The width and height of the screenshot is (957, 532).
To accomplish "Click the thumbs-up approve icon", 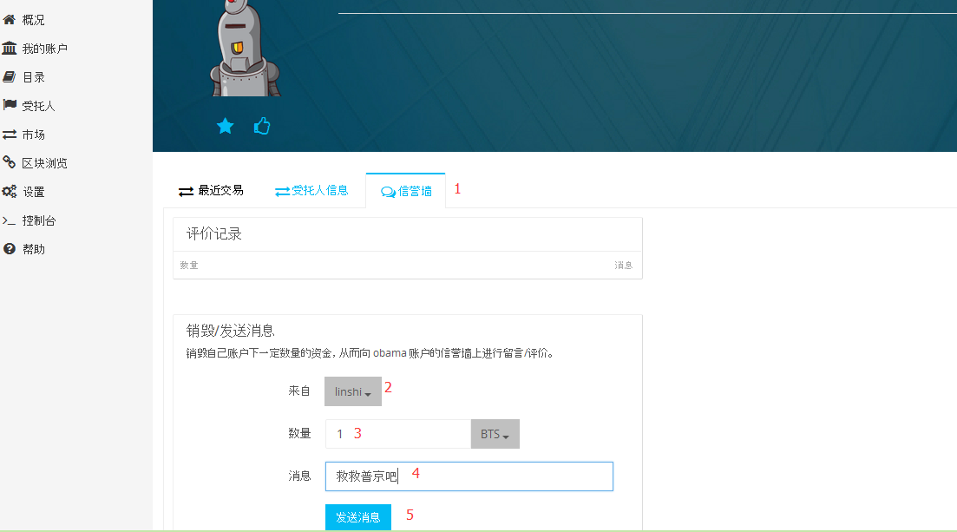I will (262, 126).
